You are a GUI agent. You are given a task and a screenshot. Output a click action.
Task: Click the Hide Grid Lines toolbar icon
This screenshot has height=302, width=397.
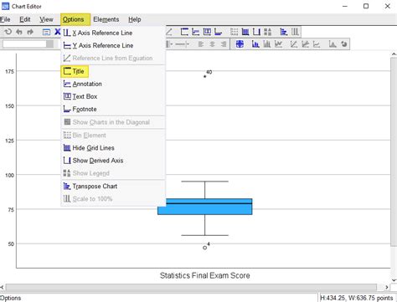click(245, 32)
